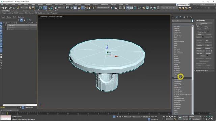Select the Edge constraint radio button
The width and height of the screenshot is (216, 121).
pyautogui.click(x=204, y=27)
